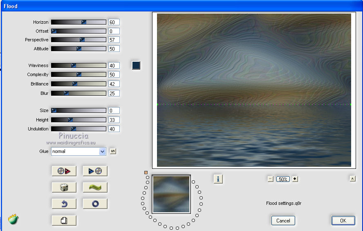Click the Height slider track
The width and height of the screenshot is (363, 231).
(78, 120)
